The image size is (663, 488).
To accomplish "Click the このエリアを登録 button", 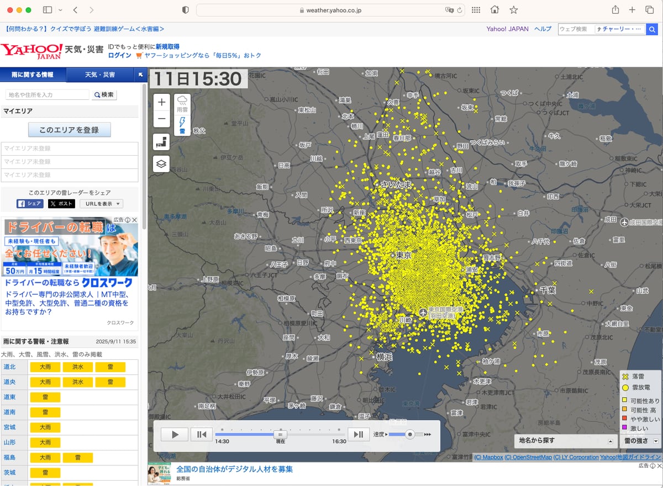I will [70, 130].
